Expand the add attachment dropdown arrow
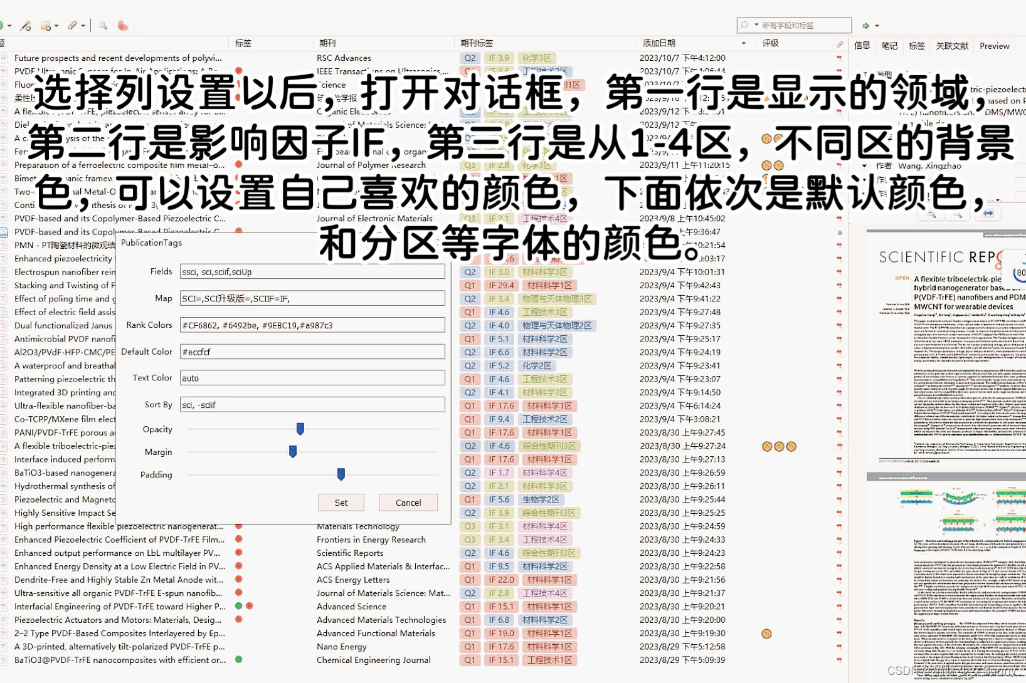The width and height of the screenshot is (1026, 683). click(83, 26)
